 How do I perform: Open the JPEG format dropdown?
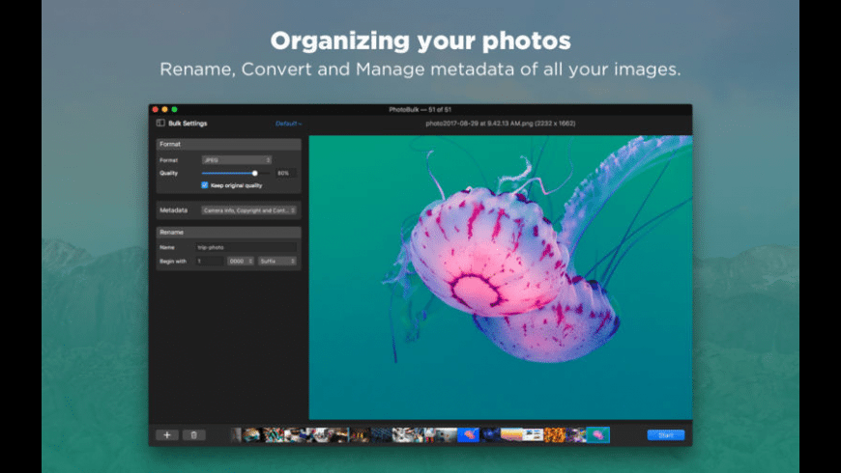coord(237,160)
